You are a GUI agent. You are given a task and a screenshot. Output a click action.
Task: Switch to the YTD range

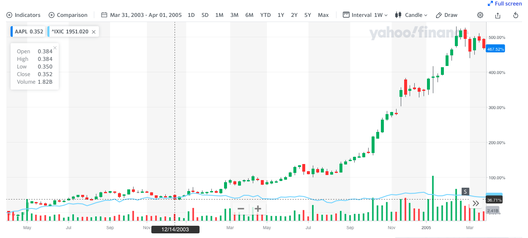point(265,15)
